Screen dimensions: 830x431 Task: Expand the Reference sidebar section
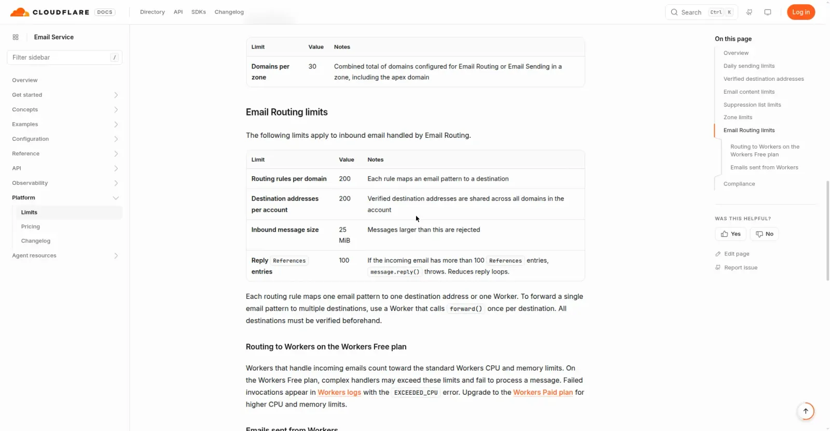click(65, 154)
